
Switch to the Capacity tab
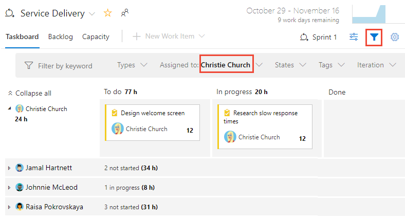tap(96, 36)
